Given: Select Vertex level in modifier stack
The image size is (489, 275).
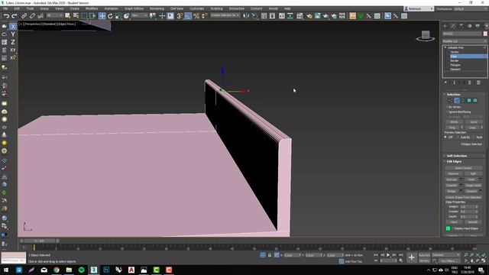Looking at the screenshot, I should [x=455, y=52].
